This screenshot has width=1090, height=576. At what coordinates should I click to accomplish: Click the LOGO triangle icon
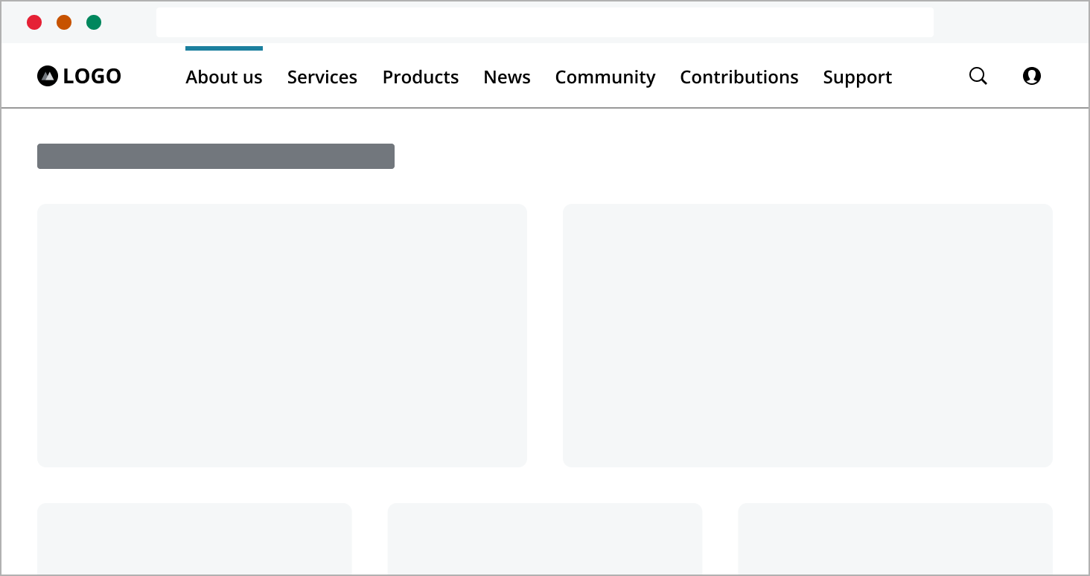point(48,75)
